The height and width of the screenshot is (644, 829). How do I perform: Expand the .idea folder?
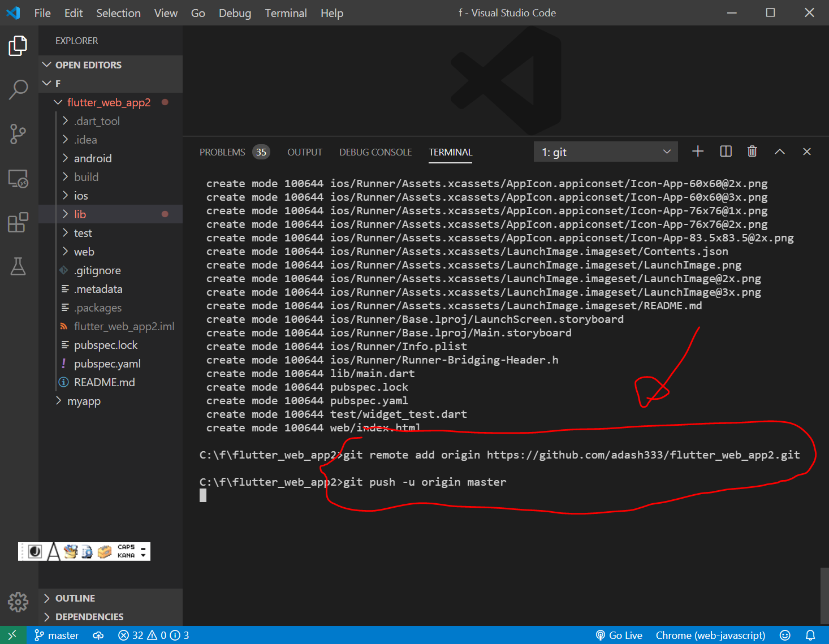pos(110,140)
